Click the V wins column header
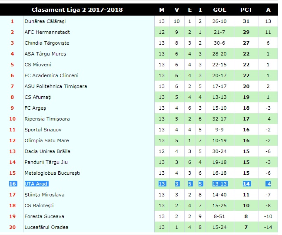The image size is (282, 235). [177, 10]
